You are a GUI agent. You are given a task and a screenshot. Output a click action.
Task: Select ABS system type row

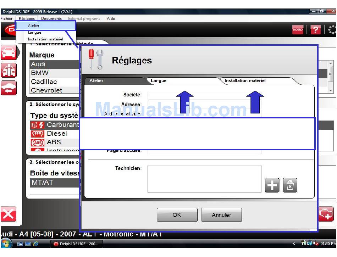(55, 143)
